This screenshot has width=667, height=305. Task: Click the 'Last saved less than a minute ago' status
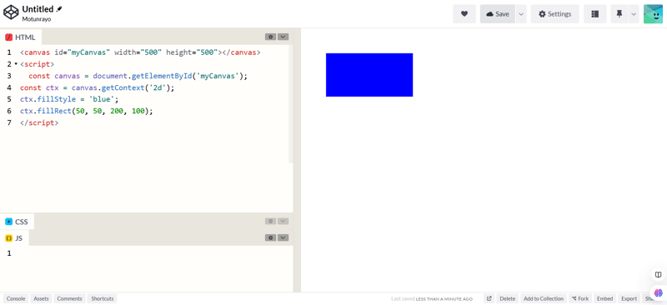(x=432, y=299)
